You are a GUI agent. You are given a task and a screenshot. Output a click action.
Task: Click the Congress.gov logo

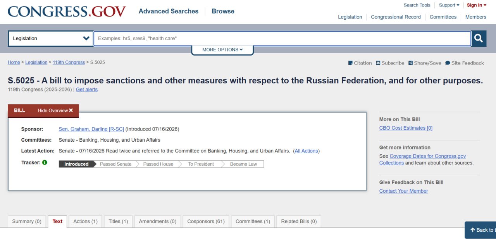click(67, 12)
